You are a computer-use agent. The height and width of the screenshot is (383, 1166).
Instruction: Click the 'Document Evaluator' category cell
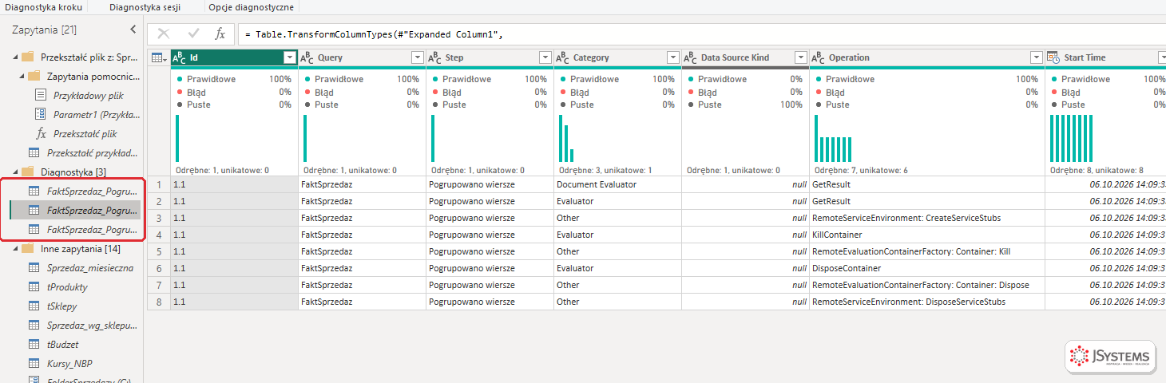tap(617, 184)
